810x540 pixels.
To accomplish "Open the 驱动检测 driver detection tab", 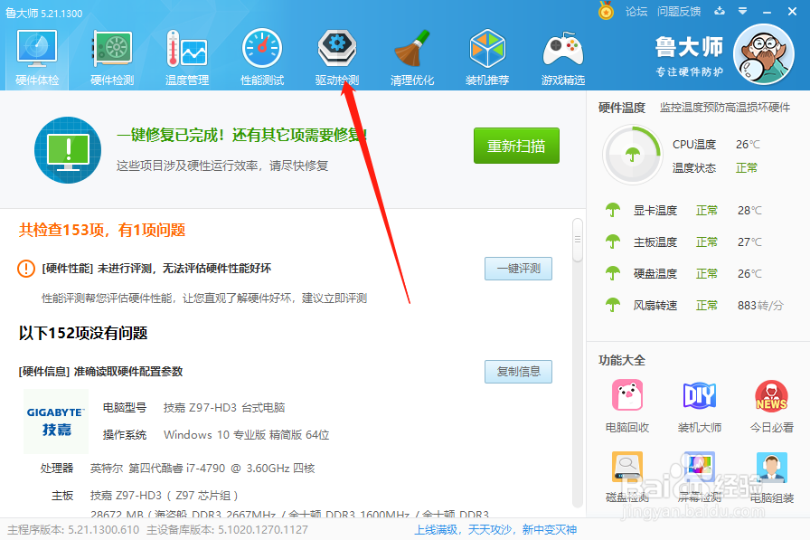I will 337,58.
